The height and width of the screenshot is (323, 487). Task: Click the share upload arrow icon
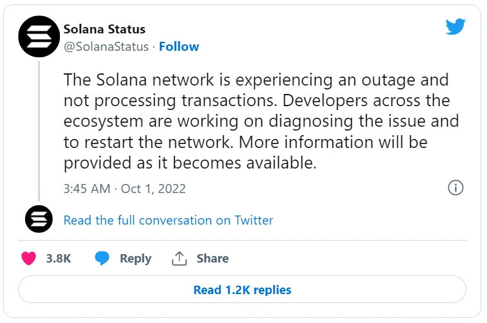[179, 259]
